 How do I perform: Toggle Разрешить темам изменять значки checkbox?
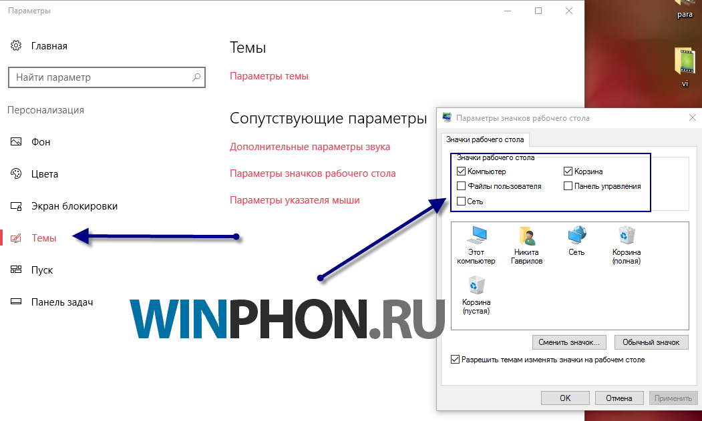(455, 359)
